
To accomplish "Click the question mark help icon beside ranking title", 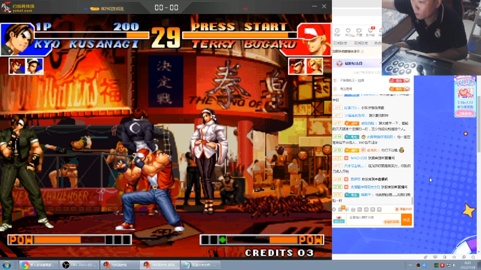I will point(363,52).
